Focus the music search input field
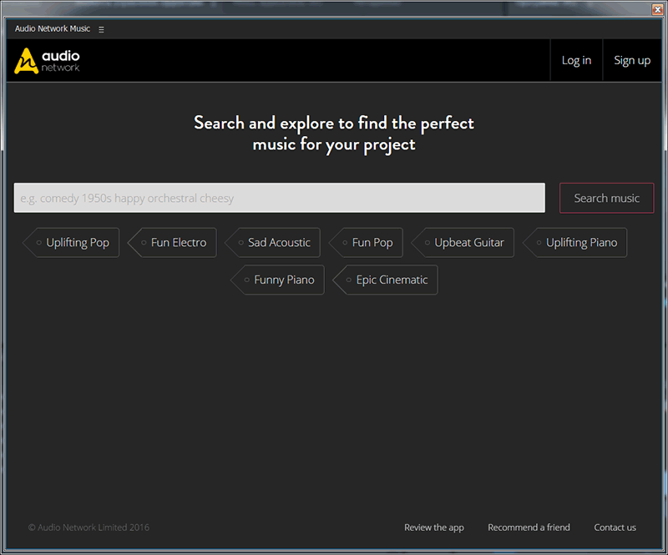Viewport: 668px width, 555px height. click(x=279, y=198)
